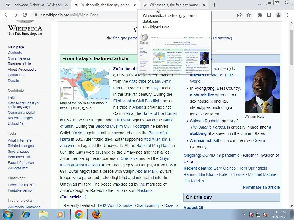Open Page information link
This screenshot has height=220, width=294.
(x=21, y=163)
